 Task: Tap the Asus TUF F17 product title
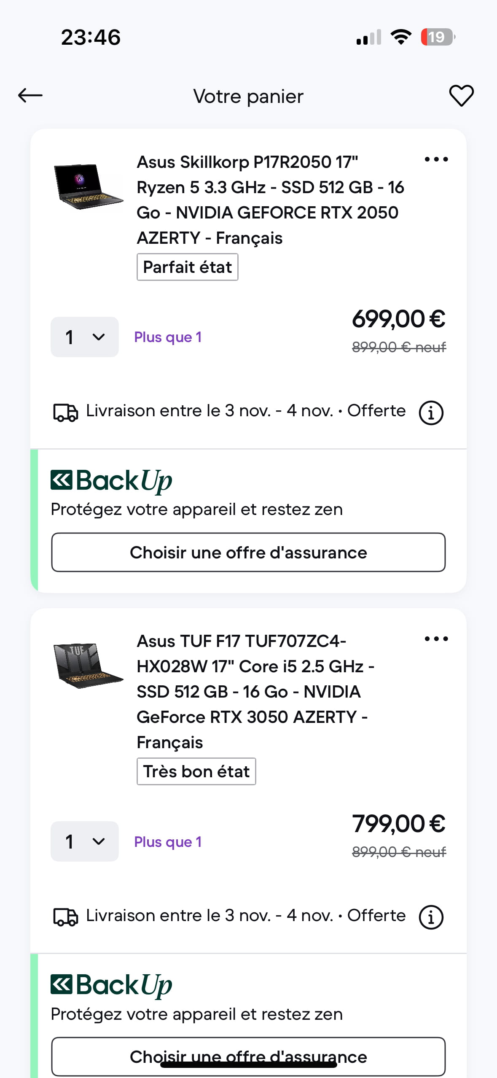pyautogui.click(x=255, y=692)
